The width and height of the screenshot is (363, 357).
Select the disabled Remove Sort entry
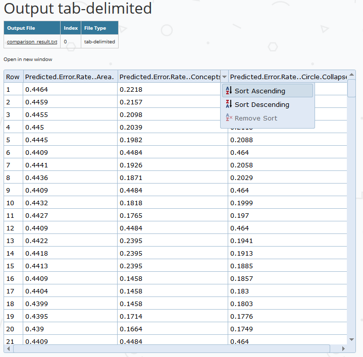(268, 118)
